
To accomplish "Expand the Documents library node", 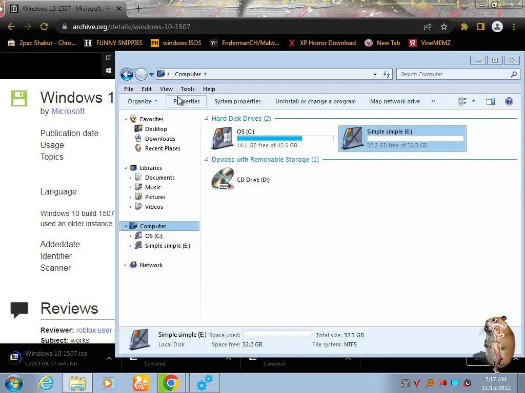I will (x=130, y=178).
